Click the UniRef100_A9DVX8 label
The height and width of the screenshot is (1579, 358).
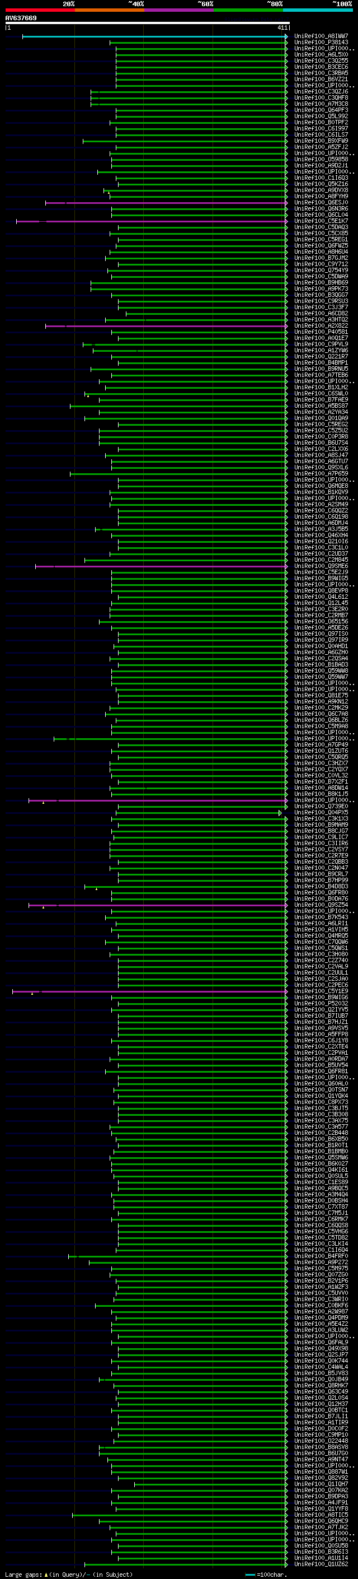click(321, 190)
